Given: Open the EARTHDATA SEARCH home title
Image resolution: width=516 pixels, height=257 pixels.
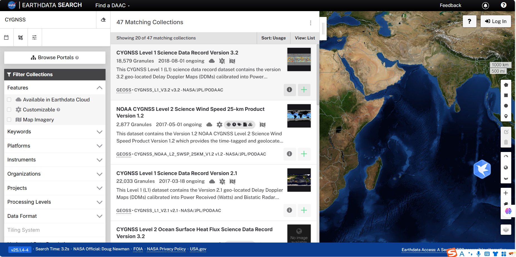Looking at the screenshot, I should [x=52, y=5].
